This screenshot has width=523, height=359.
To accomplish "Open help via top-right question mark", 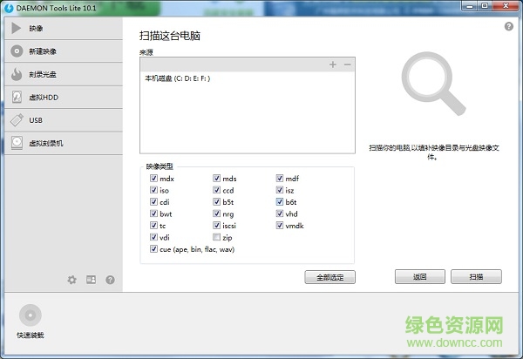I will [x=508, y=27].
